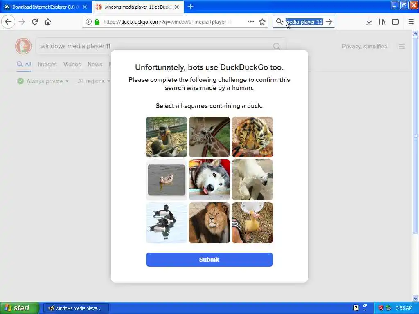Reload the current page
The image size is (419, 314).
pos(35,22)
